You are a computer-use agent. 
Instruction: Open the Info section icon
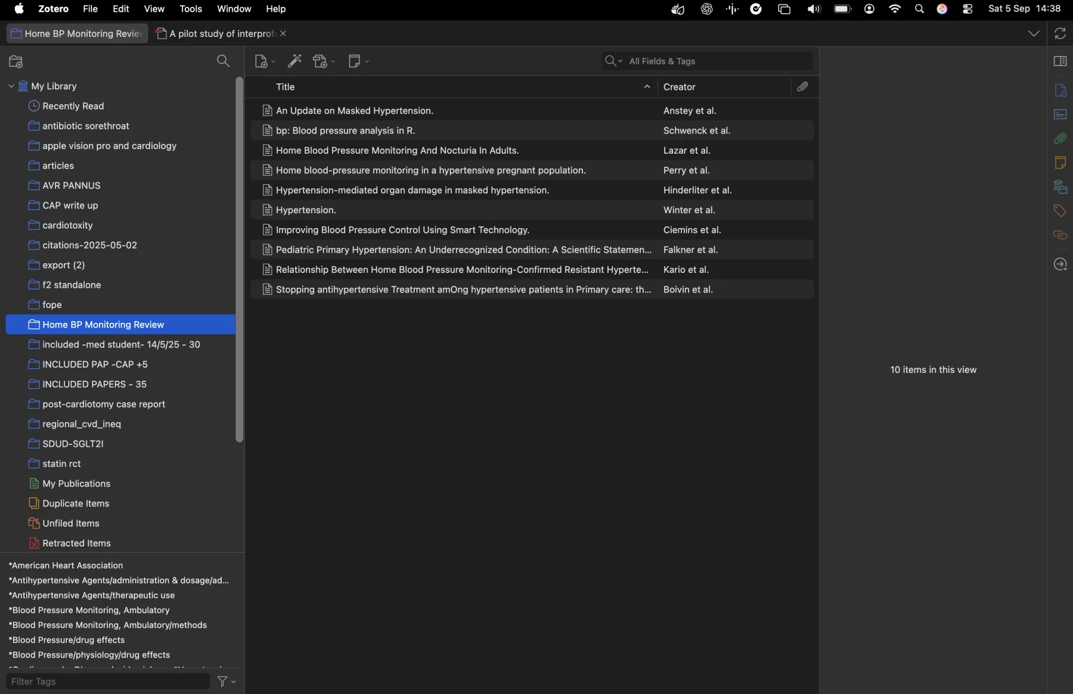1060,91
